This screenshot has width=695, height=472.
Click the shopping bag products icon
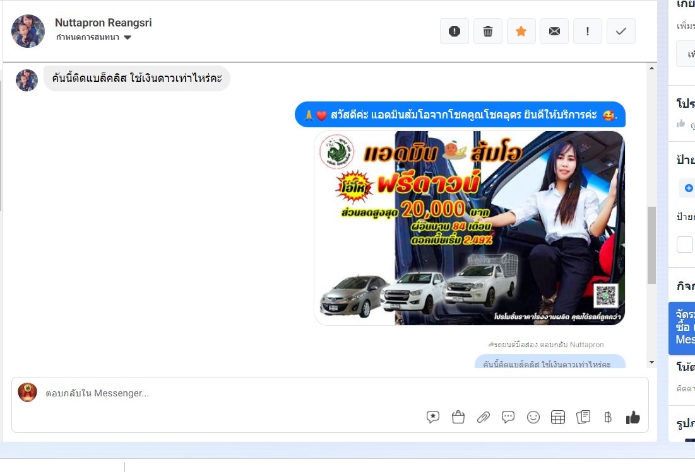tap(458, 417)
